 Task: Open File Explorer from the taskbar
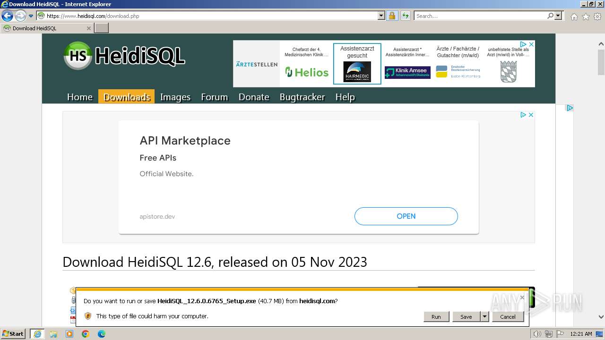pos(53,334)
